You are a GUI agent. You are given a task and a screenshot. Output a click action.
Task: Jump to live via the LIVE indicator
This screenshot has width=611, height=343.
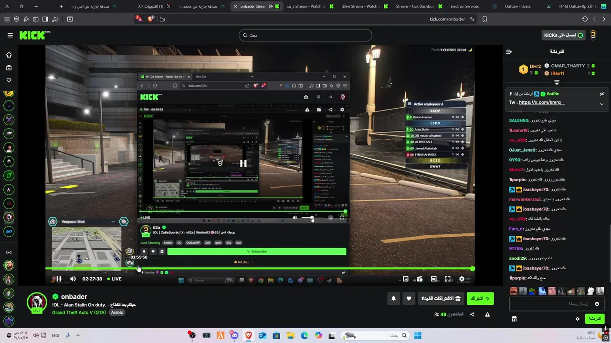(114, 279)
